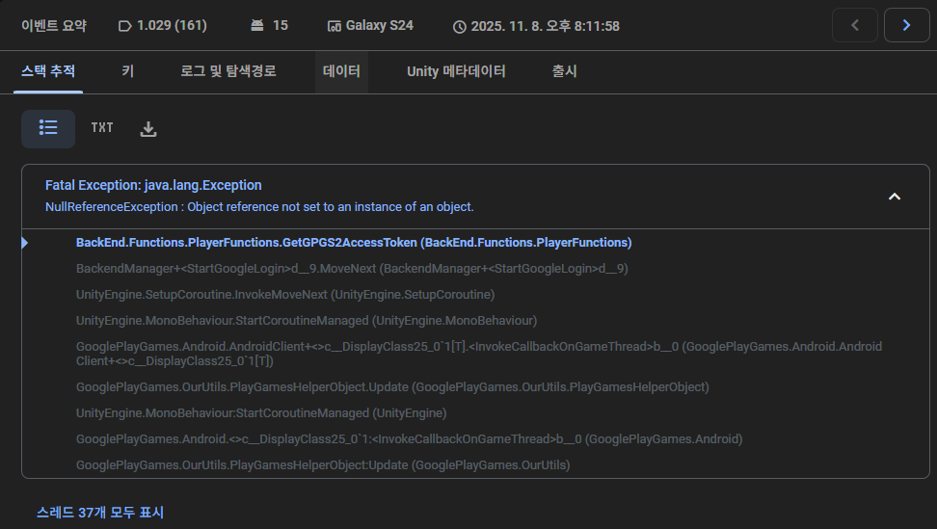Click the Galaxy S24 device icon
The image size is (937, 529).
tap(335, 26)
